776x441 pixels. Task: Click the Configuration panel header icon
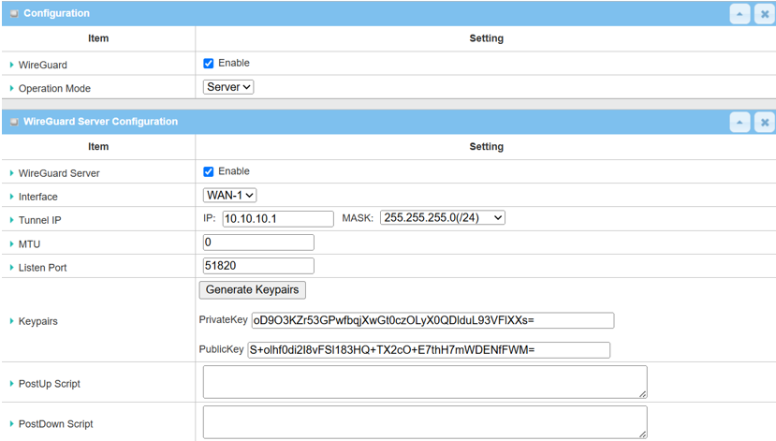click(14, 14)
